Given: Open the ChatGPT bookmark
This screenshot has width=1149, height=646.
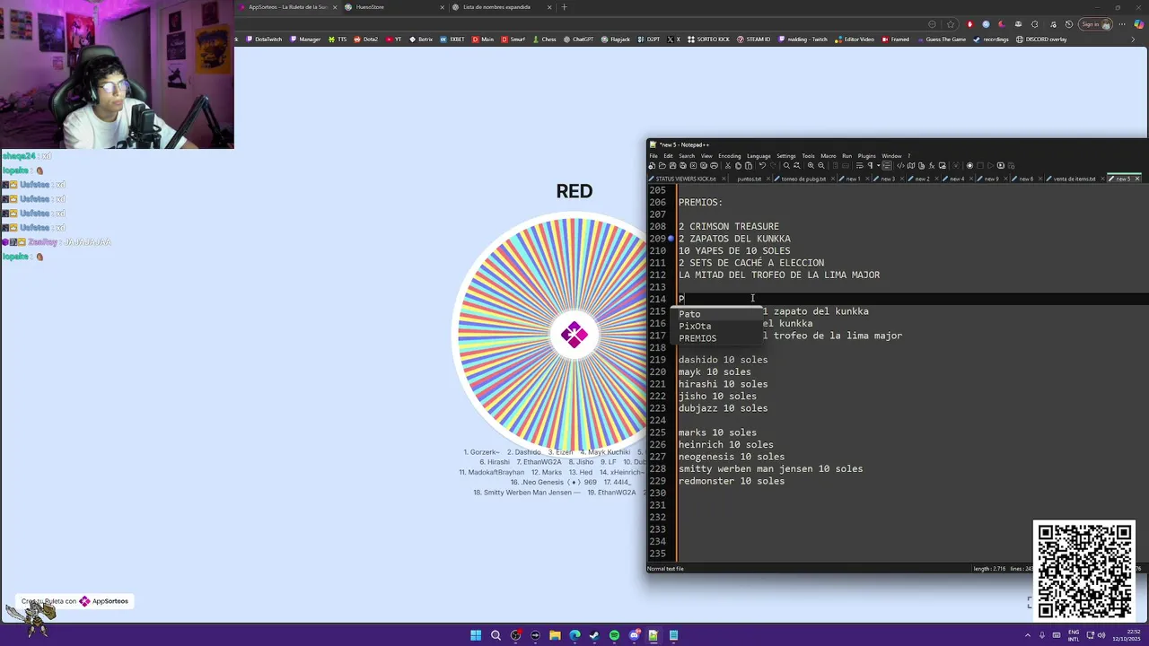Looking at the screenshot, I should (x=579, y=39).
